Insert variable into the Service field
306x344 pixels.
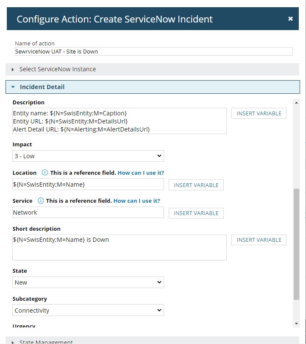196,213
